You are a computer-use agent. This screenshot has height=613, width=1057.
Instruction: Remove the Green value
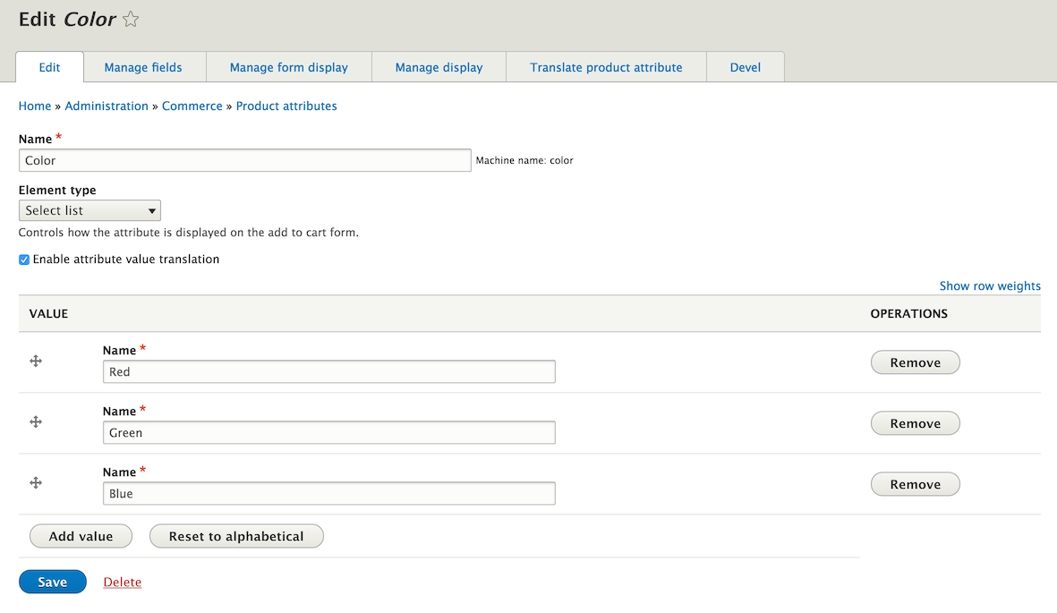pos(915,422)
